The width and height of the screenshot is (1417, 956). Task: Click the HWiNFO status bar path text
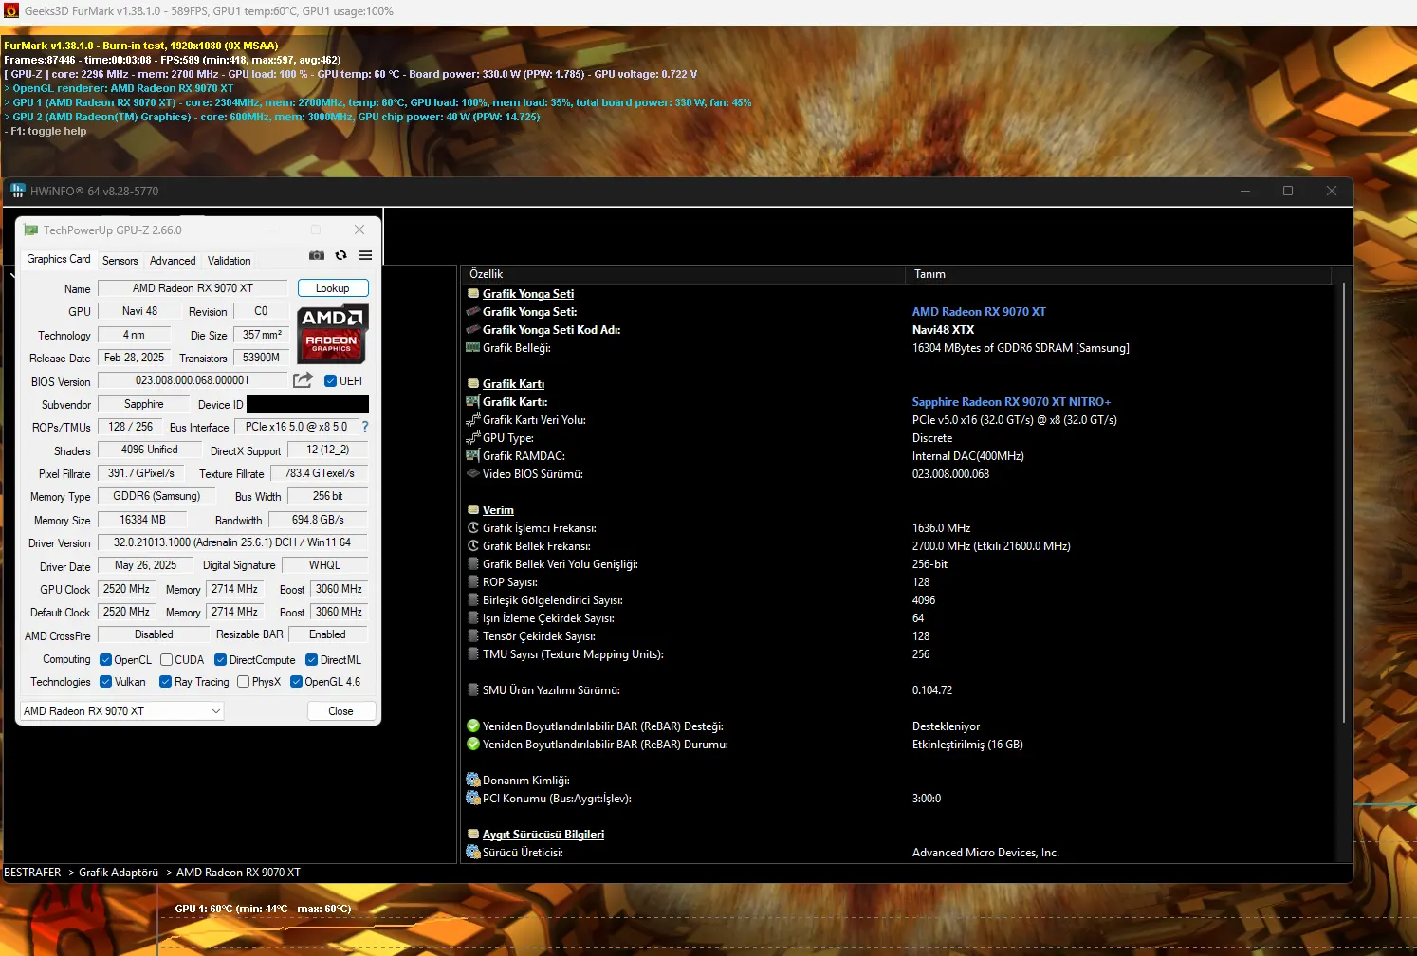(x=153, y=872)
